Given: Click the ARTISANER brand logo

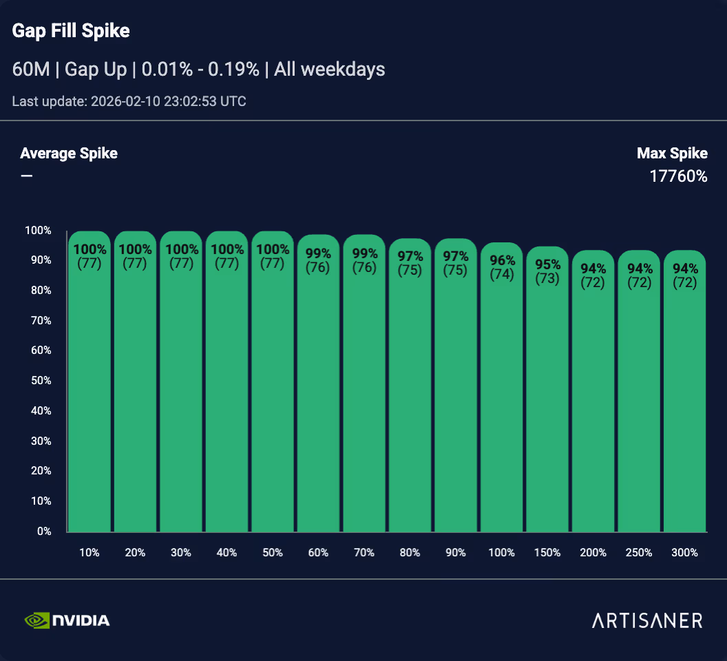Looking at the screenshot, I should [647, 620].
